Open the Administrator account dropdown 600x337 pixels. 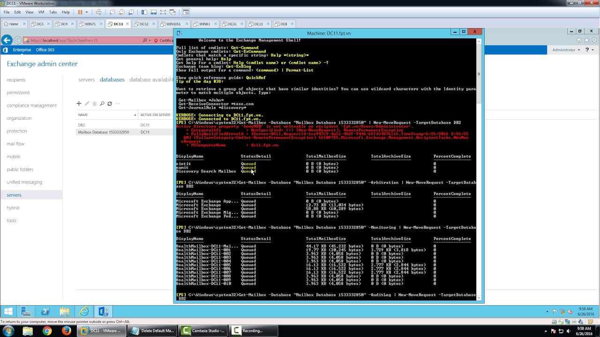point(566,50)
